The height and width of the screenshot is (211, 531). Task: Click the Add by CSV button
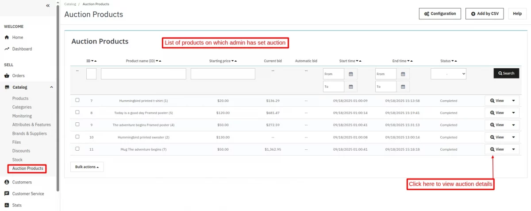(485, 14)
